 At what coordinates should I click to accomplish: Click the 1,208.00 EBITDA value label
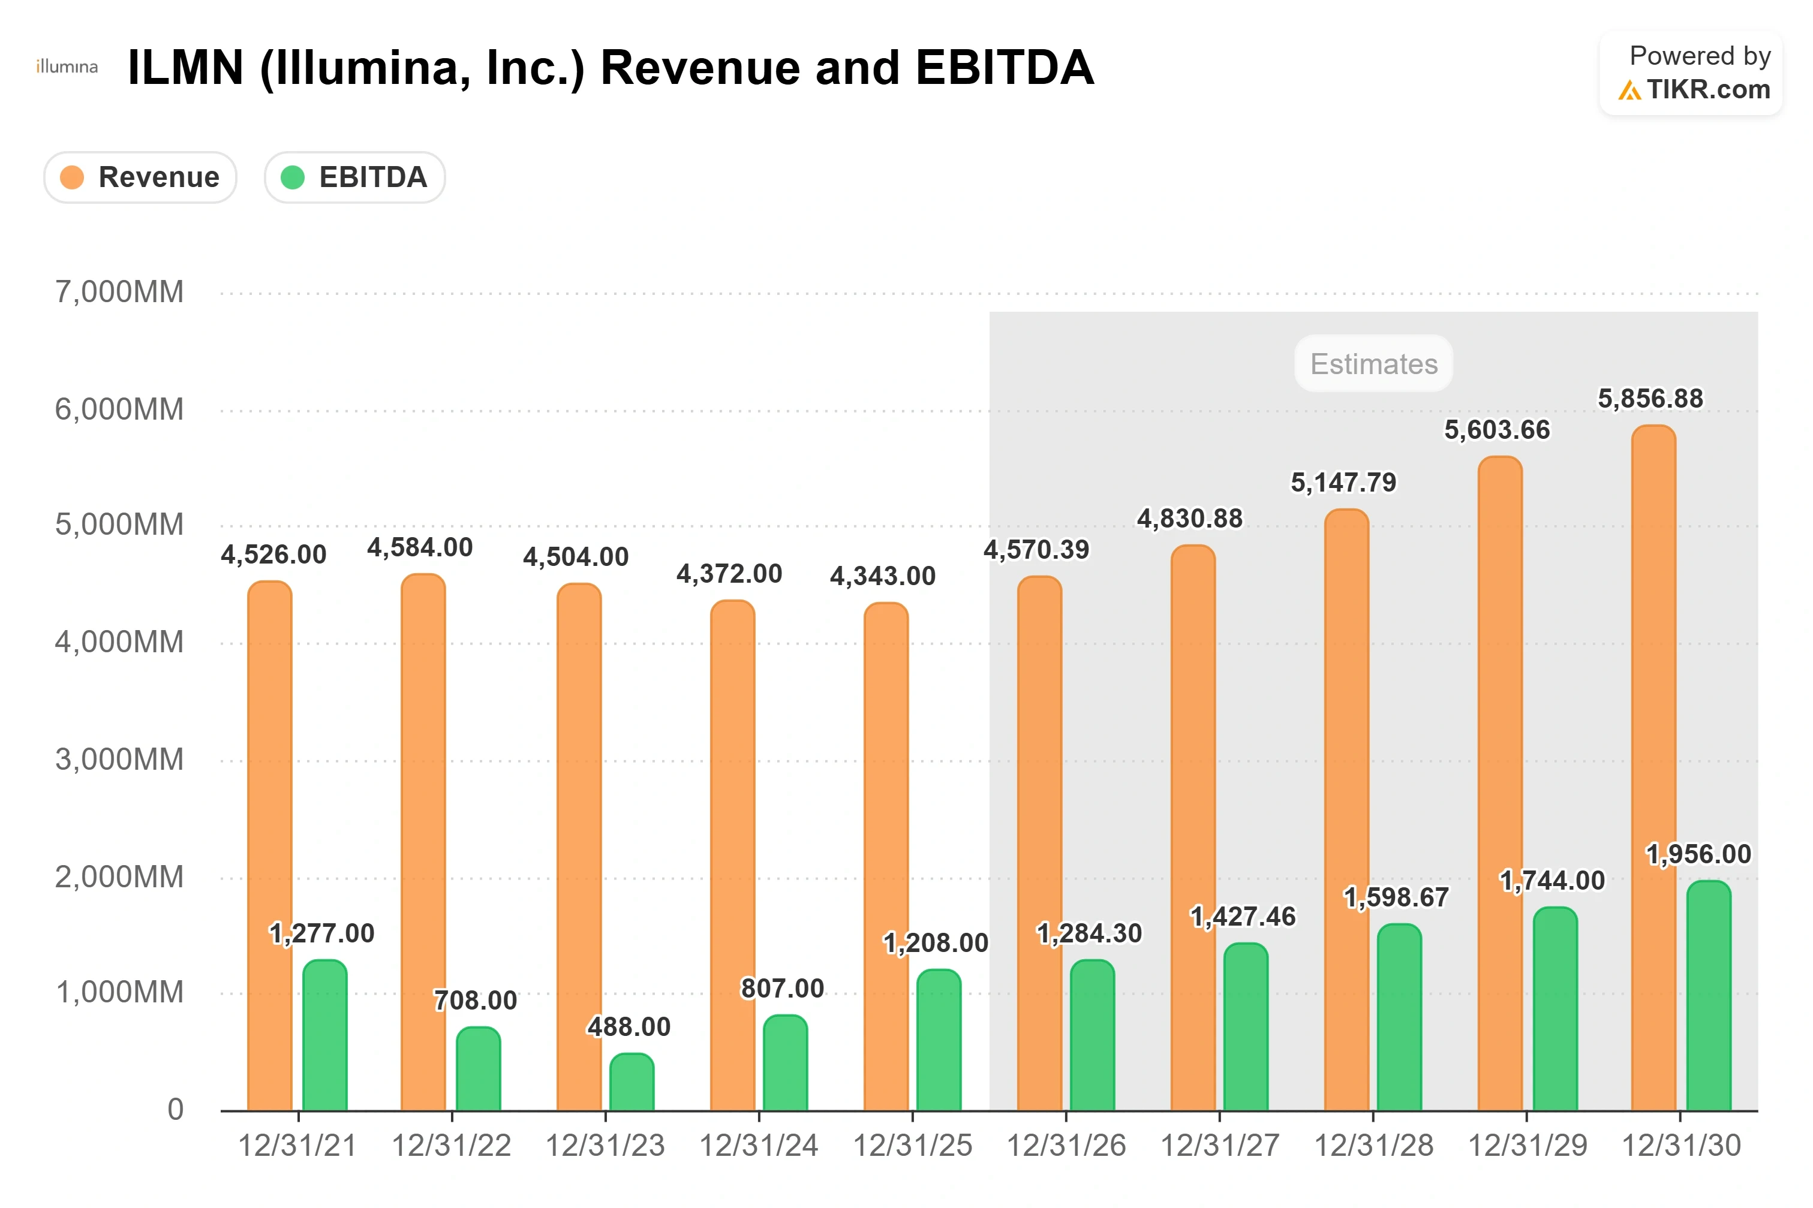pyautogui.click(x=936, y=943)
